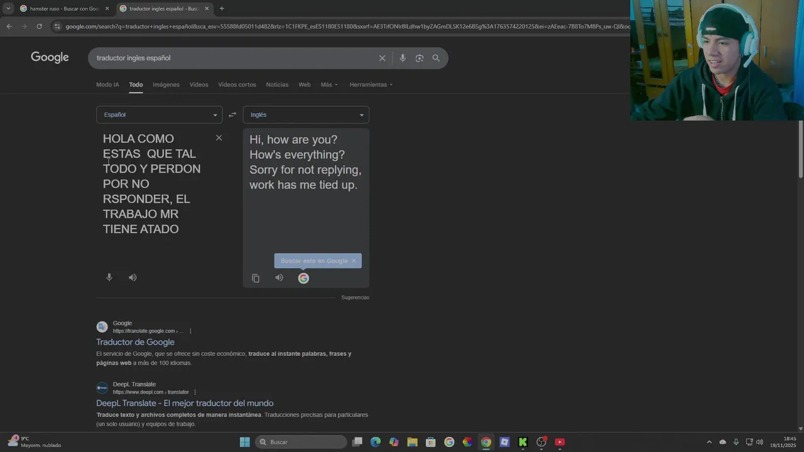Viewport: 804px width, 452px height.
Task: Open the 'Traductor de Google' result link
Action: [135, 342]
